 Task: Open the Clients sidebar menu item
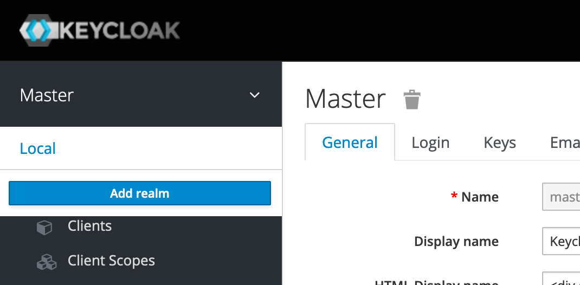pos(89,226)
